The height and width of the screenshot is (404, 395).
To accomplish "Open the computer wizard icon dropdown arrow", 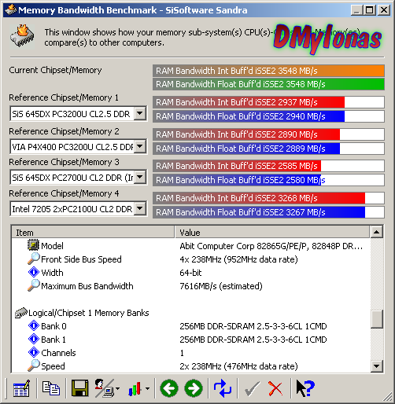I will (117, 388).
